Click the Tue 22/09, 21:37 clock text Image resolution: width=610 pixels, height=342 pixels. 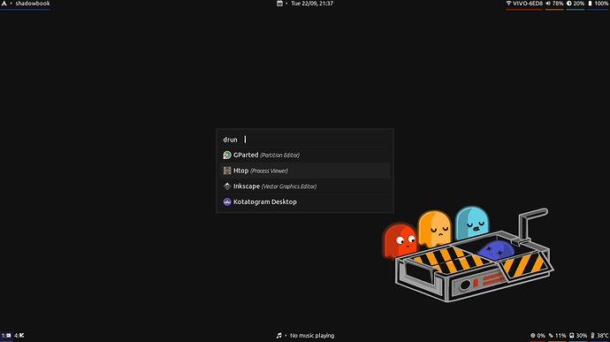[312, 4]
